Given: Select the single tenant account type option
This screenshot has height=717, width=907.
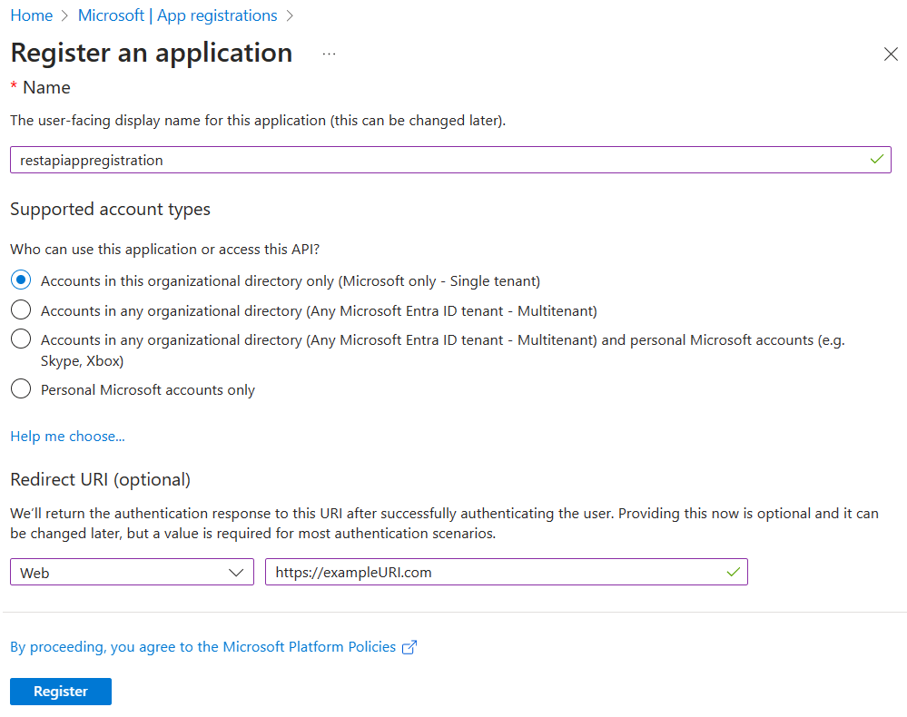Looking at the screenshot, I should (20, 280).
